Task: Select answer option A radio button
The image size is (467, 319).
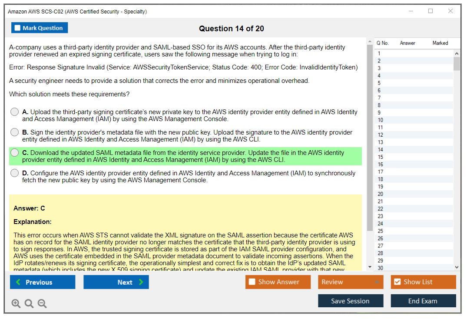Action: coord(15,112)
